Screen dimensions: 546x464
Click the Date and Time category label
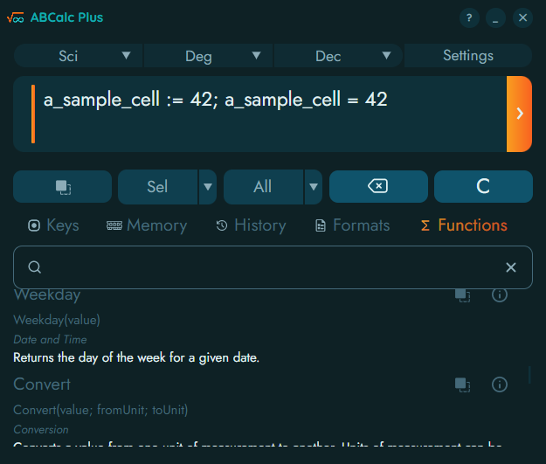(x=50, y=339)
